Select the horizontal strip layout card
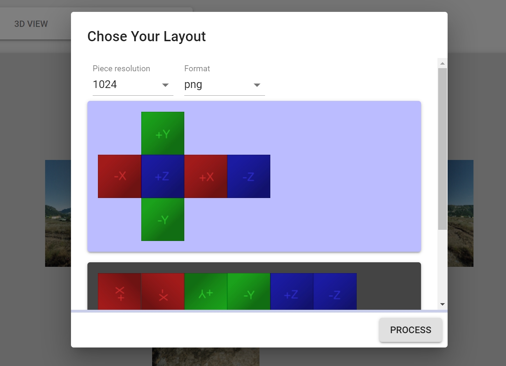The width and height of the screenshot is (506, 366). coord(388,286)
